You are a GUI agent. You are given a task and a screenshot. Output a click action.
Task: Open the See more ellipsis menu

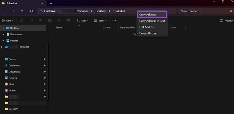(x=114, y=20)
